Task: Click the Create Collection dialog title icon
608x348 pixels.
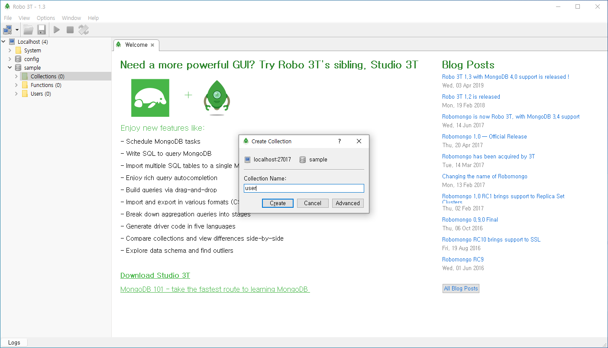Action: tap(246, 141)
